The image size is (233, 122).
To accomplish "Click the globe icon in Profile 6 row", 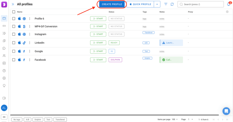I will click(x=24, y=19).
